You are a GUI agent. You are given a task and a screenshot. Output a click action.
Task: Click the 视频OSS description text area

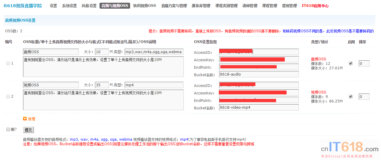tap(103, 100)
